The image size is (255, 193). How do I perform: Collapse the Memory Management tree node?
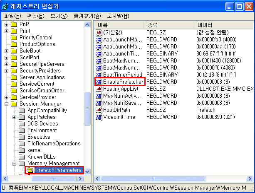tap(14, 164)
